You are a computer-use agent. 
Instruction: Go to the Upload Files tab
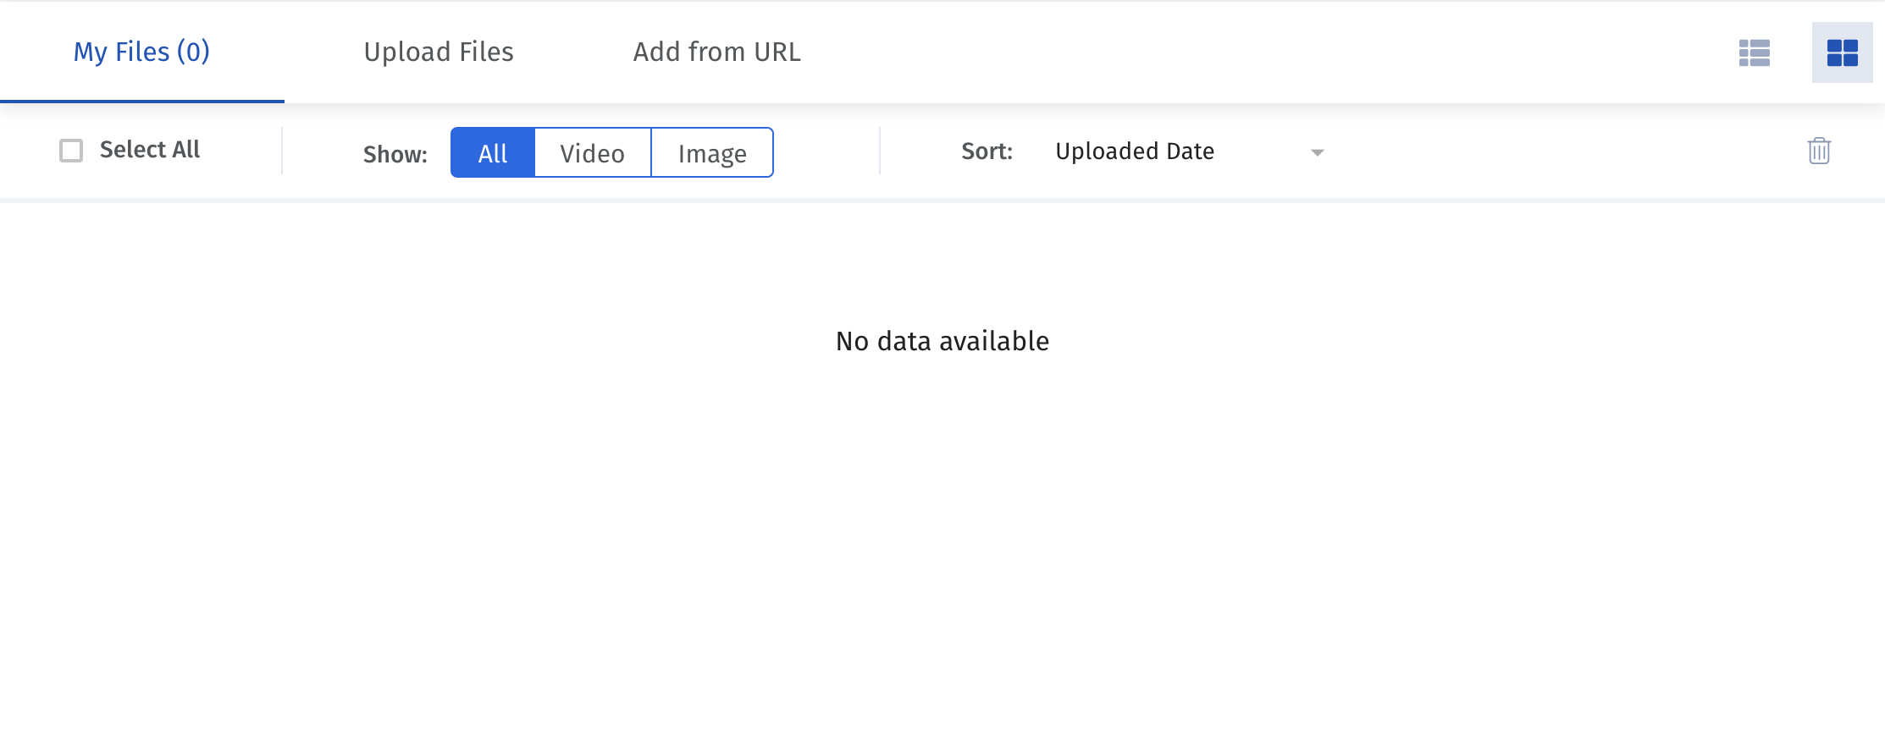[439, 52]
